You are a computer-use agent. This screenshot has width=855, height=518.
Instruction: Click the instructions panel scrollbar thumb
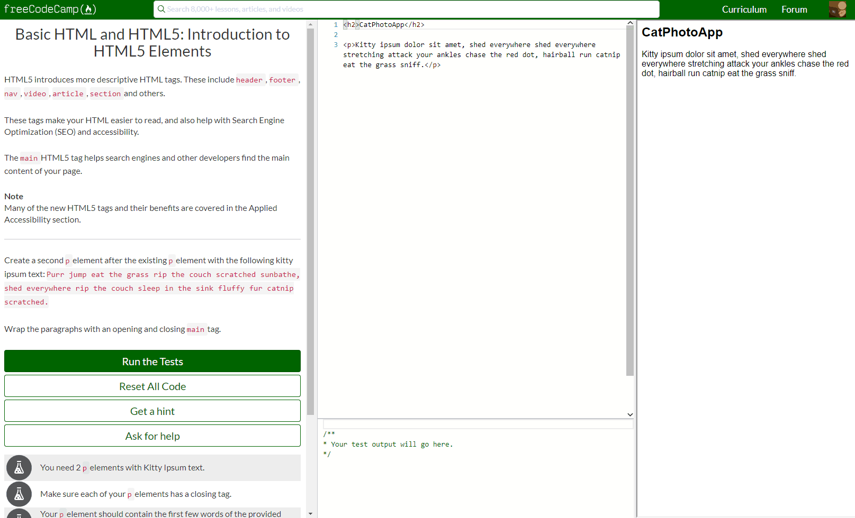point(310,222)
